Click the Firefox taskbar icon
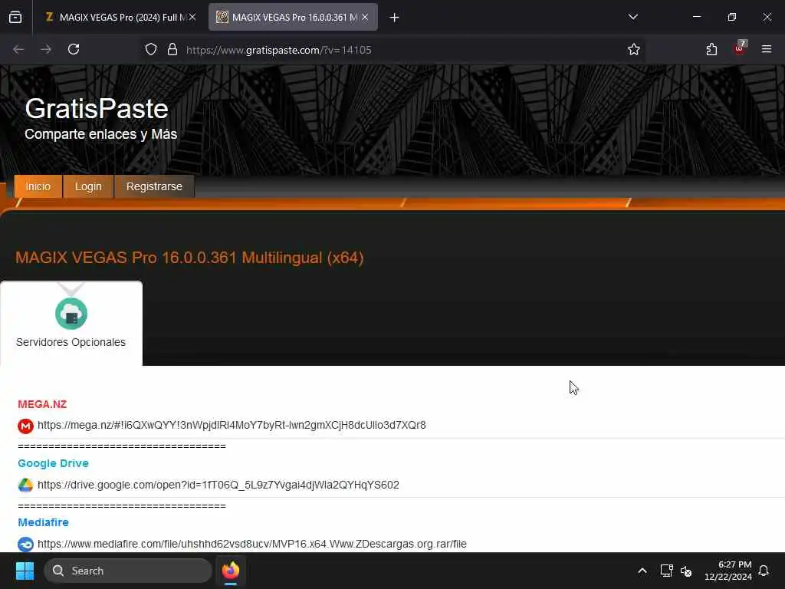The image size is (785, 589). (231, 571)
